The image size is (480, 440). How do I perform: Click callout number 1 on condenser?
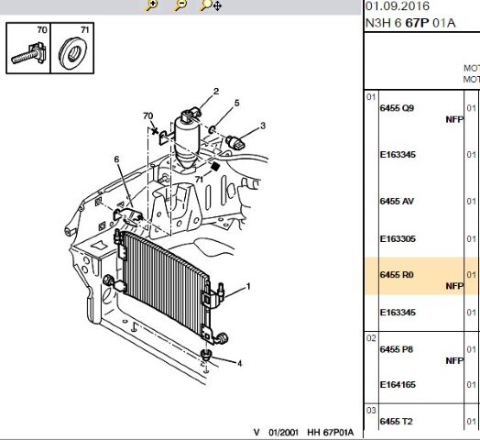click(x=248, y=286)
